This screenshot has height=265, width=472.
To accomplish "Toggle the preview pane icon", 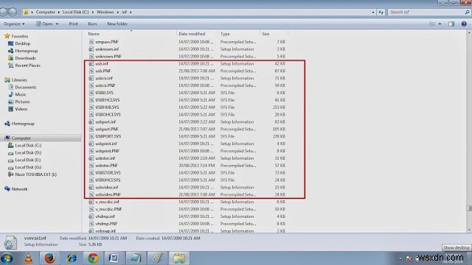I will (x=451, y=24).
